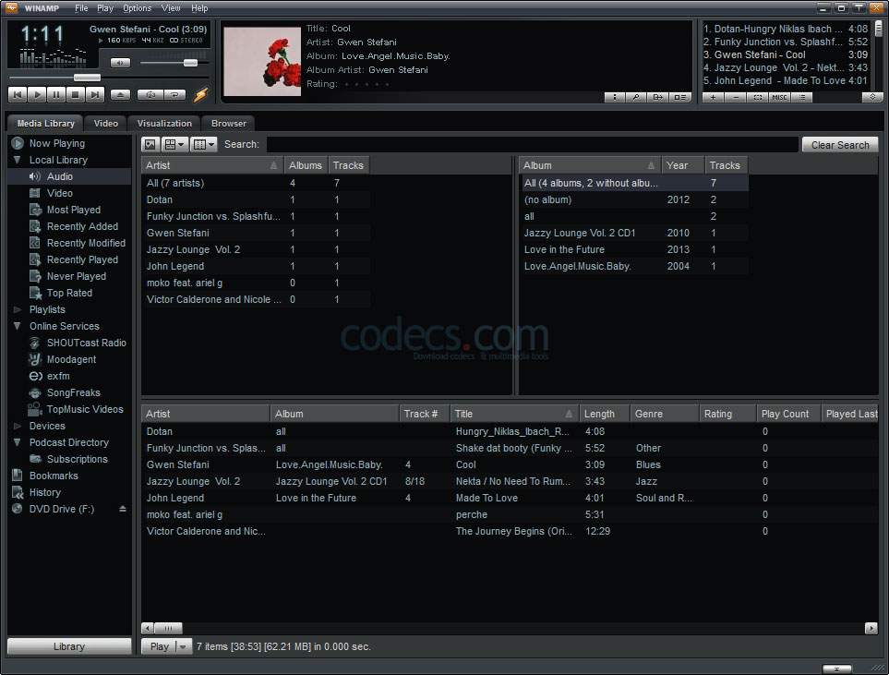Click the Library button at the bottom

pyautogui.click(x=69, y=646)
